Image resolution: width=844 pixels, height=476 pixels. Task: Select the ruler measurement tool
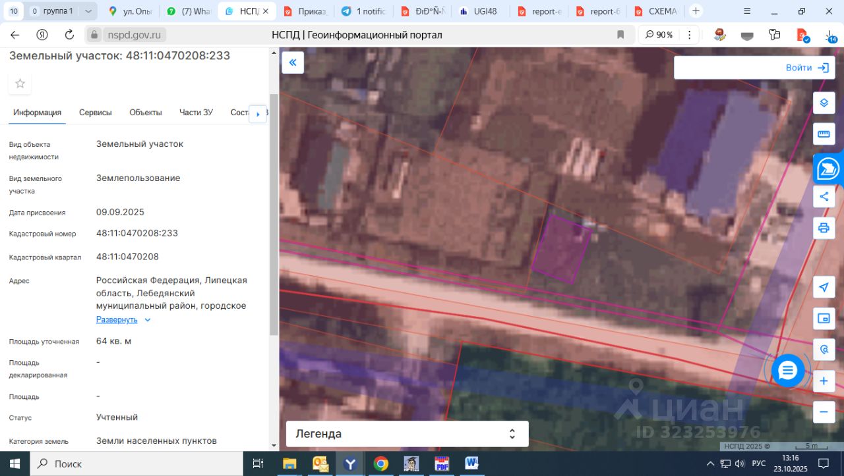click(x=824, y=134)
